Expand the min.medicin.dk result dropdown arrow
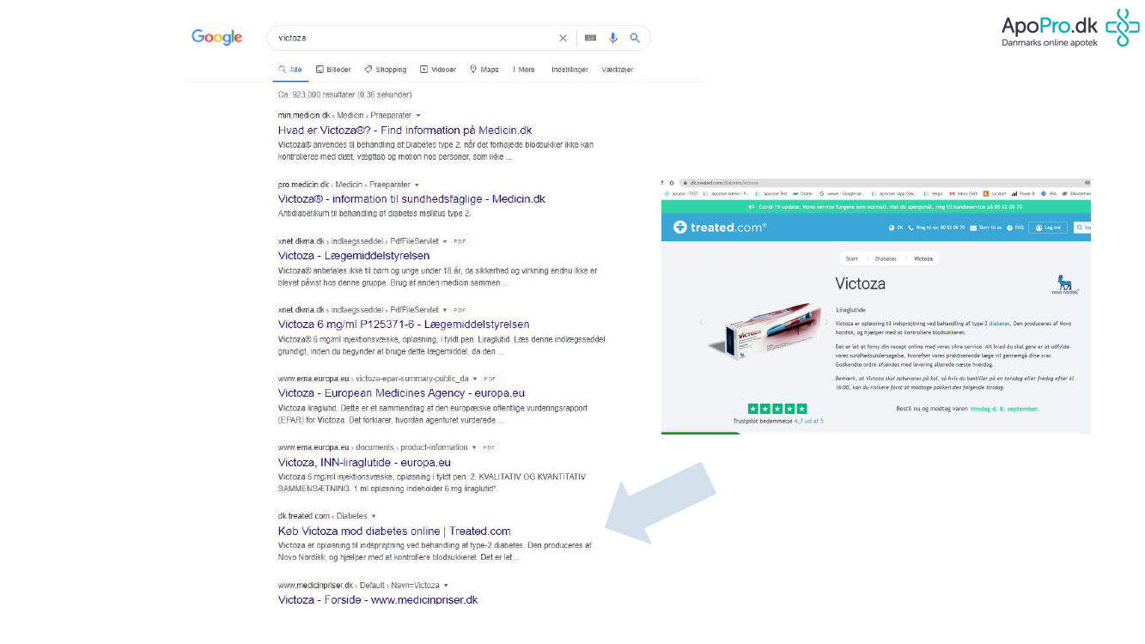This screenshot has height=644, width=1145. [x=418, y=115]
